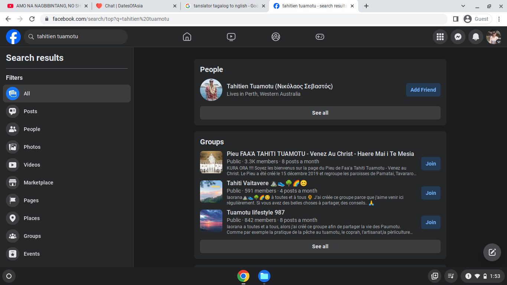This screenshot has height=285, width=507.
Task: Open Pieu FAA'A TAHITI TUAMOTU group link
Action: tap(320, 154)
